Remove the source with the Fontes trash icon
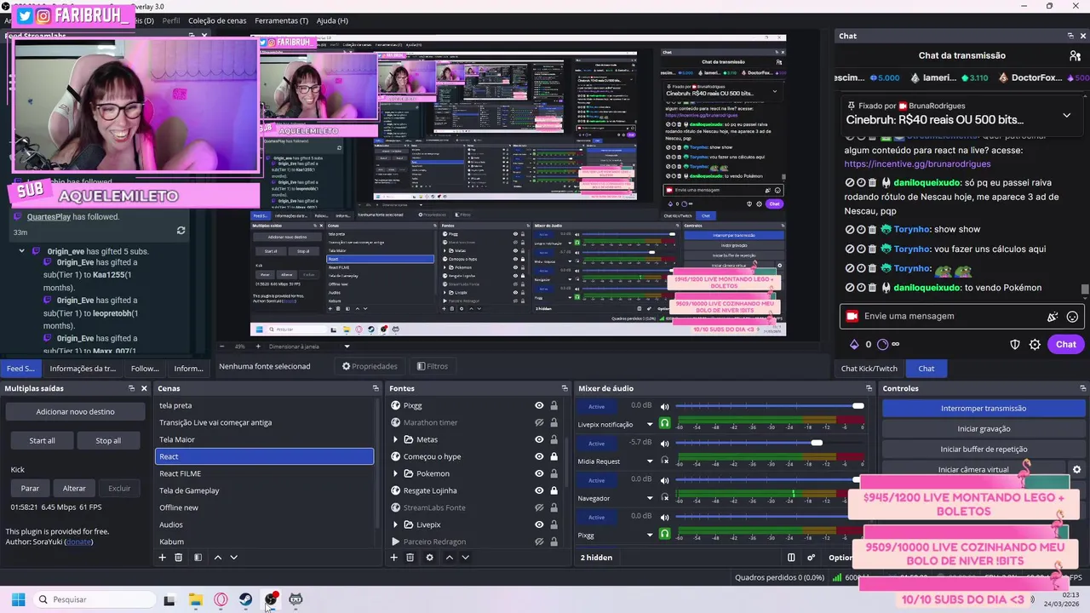The width and height of the screenshot is (1090, 613). 410,558
